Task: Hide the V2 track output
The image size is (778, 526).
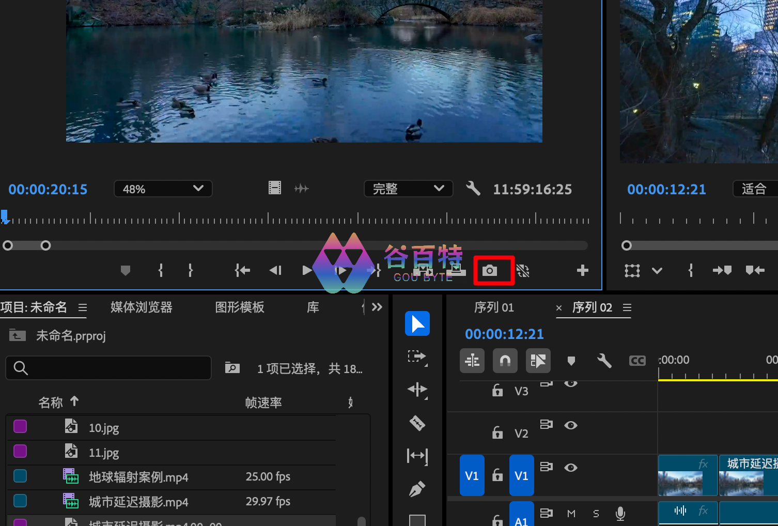Action: point(571,425)
